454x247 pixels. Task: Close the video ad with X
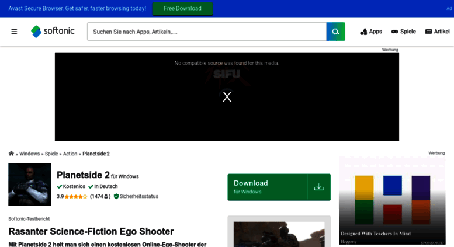click(x=227, y=97)
